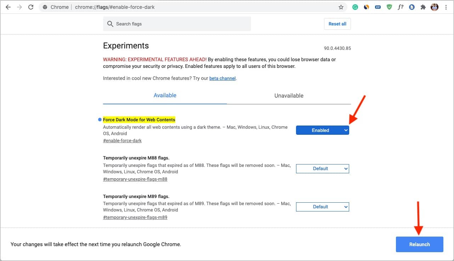The width and height of the screenshot is (454, 261).
Task: Focus the Search flags field
Action: tap(177, 24)
